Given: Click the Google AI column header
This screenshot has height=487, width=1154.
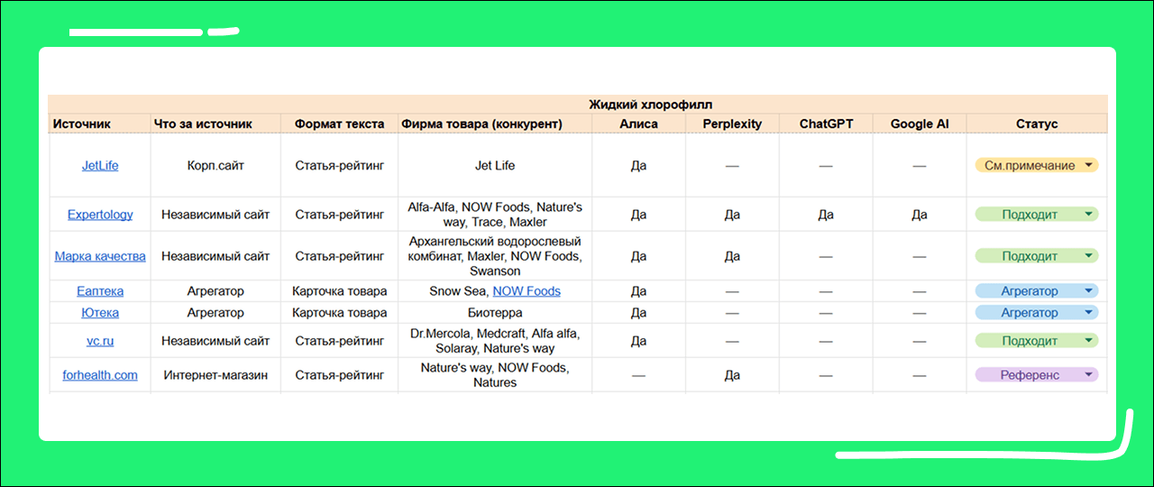Looking at the screenshot, I should pyautogui.click(x=920, y=124).
